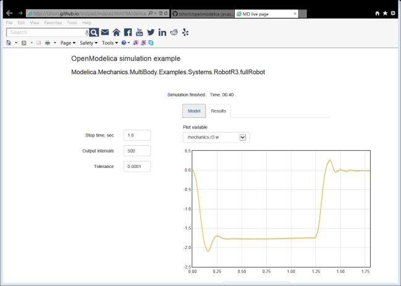Open the Yelp toolbar icon
The image size is (401, 286).
185,32
